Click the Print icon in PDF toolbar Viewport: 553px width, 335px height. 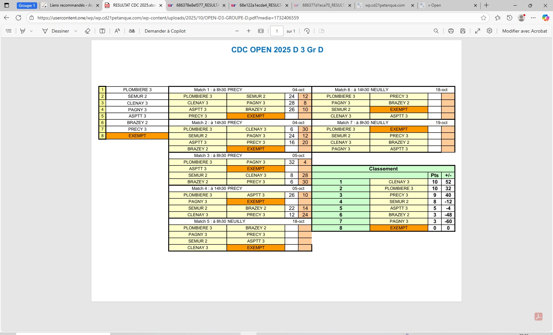[451, 31]
